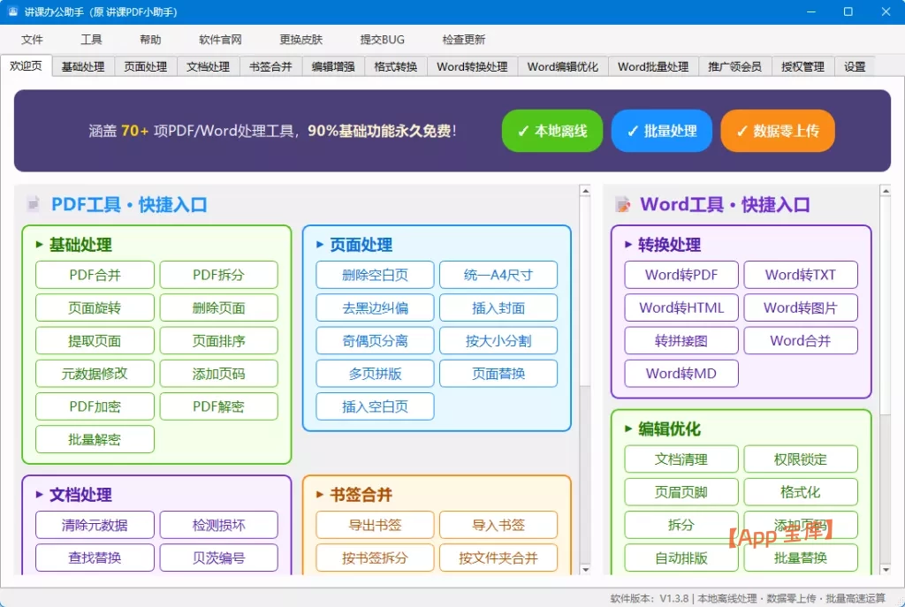This screenshot has width=905, height=607.
Task: Switch to the 编辑增强 tab
Action: (x=333, y=66)
